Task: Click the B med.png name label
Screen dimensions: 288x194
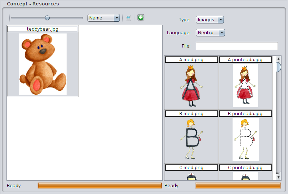Action: coord(192,114)
